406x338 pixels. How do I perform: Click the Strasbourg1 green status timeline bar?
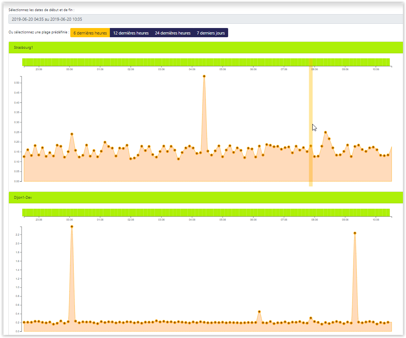pyautogui.click(x=206, y=62)
